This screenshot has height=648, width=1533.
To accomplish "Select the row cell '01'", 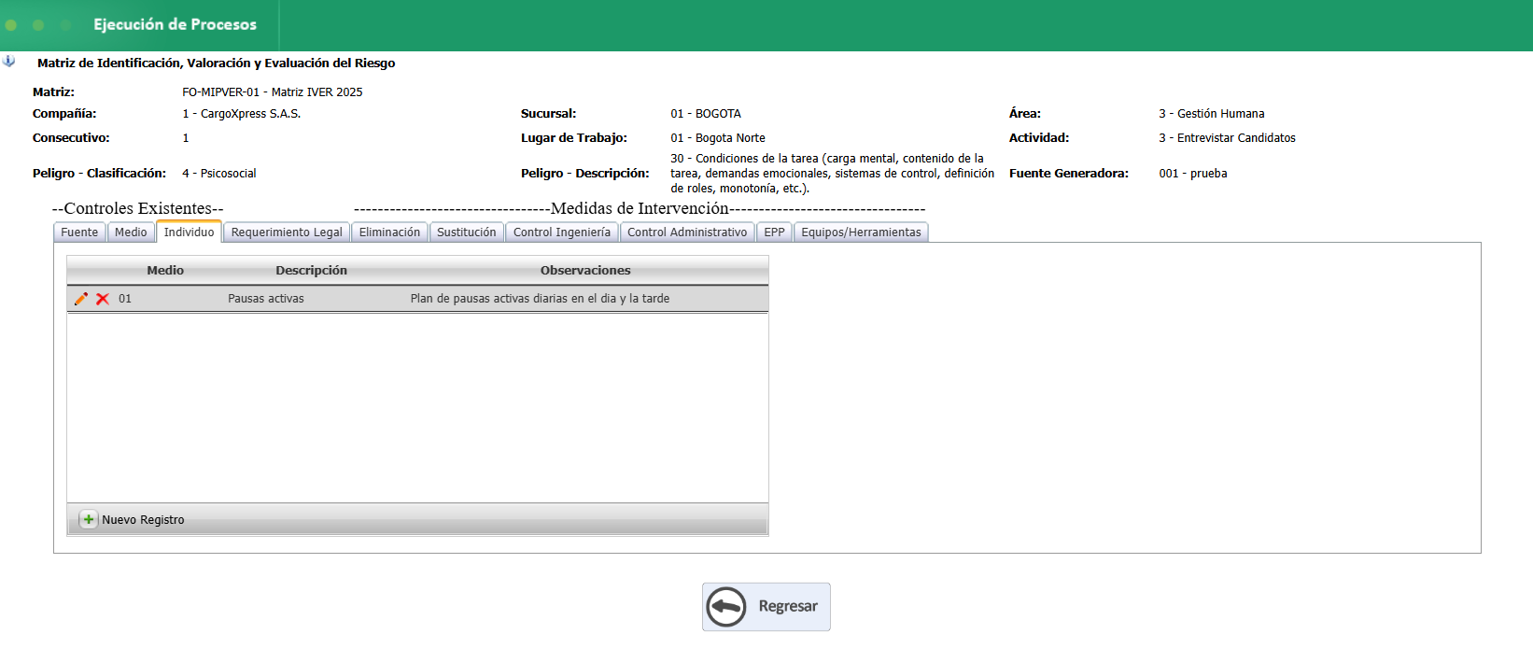I will coord(125,299).
